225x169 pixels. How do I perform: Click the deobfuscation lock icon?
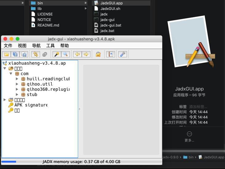click(98, 54)
